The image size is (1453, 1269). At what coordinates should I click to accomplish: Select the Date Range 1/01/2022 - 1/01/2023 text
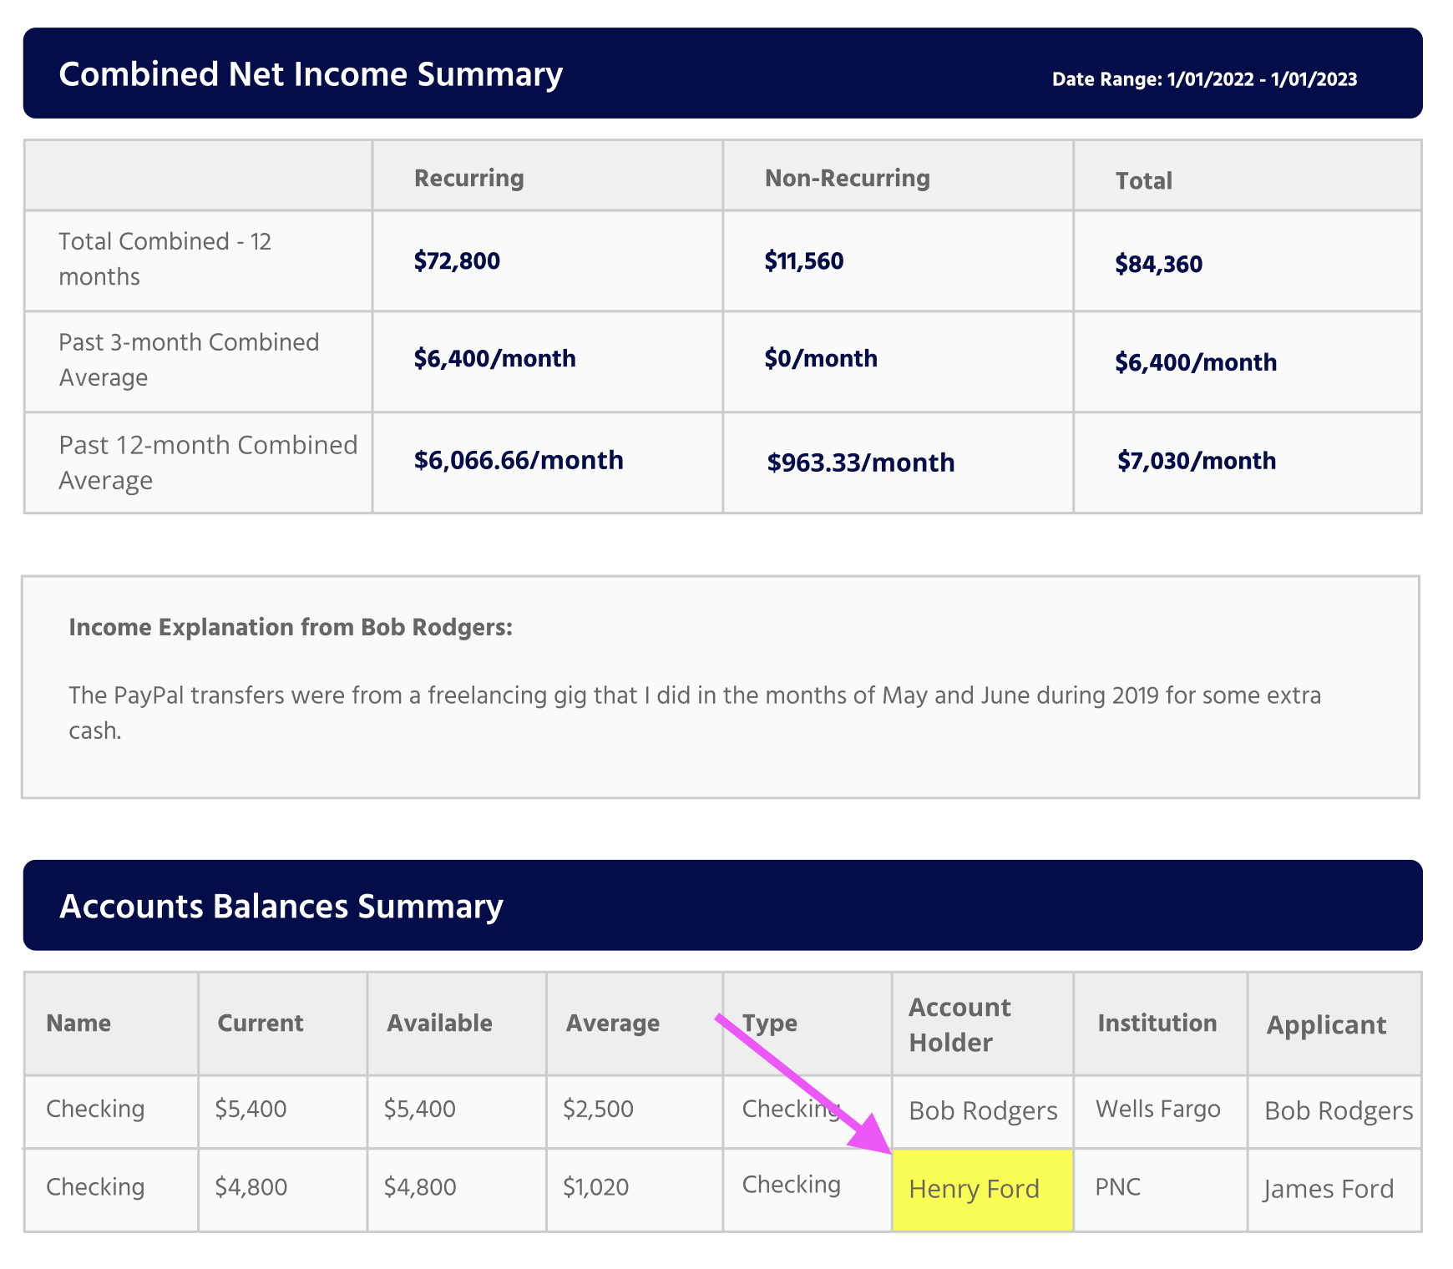(1204, 79)
